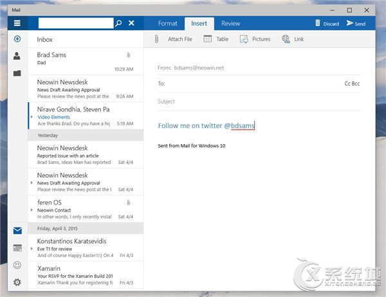Click the Pictures label
Image resolution: width=386 pixels, height=297 pixels.
pyautogui.click(x=261, y=39)
